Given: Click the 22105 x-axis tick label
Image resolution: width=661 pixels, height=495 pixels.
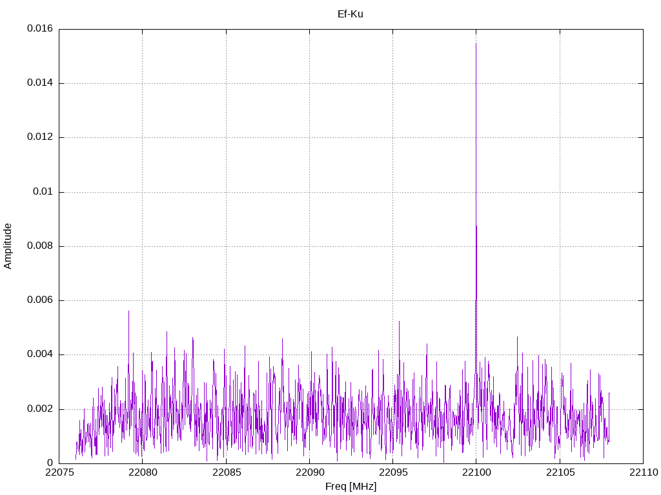Looking at the screenshot, I should (x=560, y=472).
